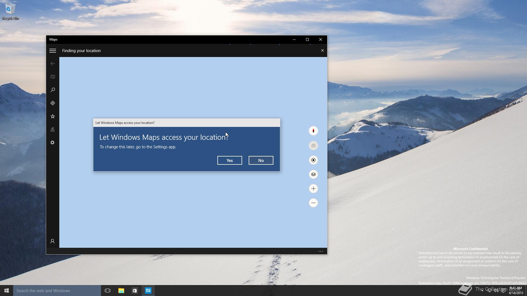Expand the map layers view options

click(313, 174)
